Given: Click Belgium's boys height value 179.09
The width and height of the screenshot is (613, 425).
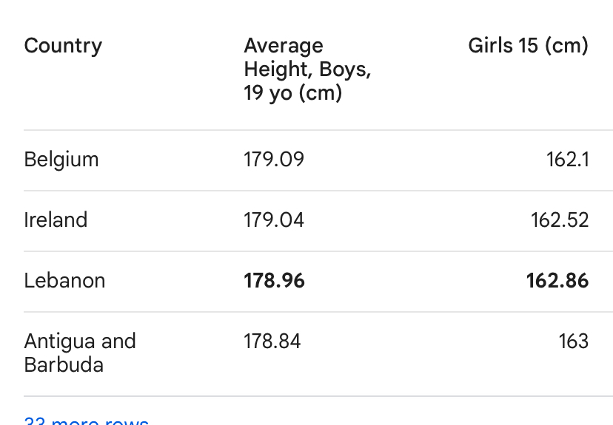Looking at the screenshot, I should pyautogui.click(x=274, y=159).
